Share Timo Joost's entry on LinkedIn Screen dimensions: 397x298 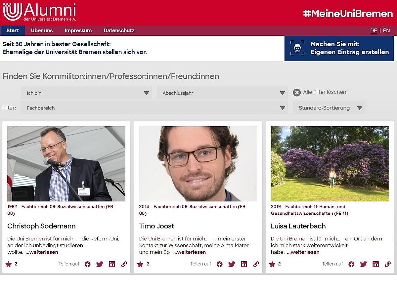click(x=244, y=264)
